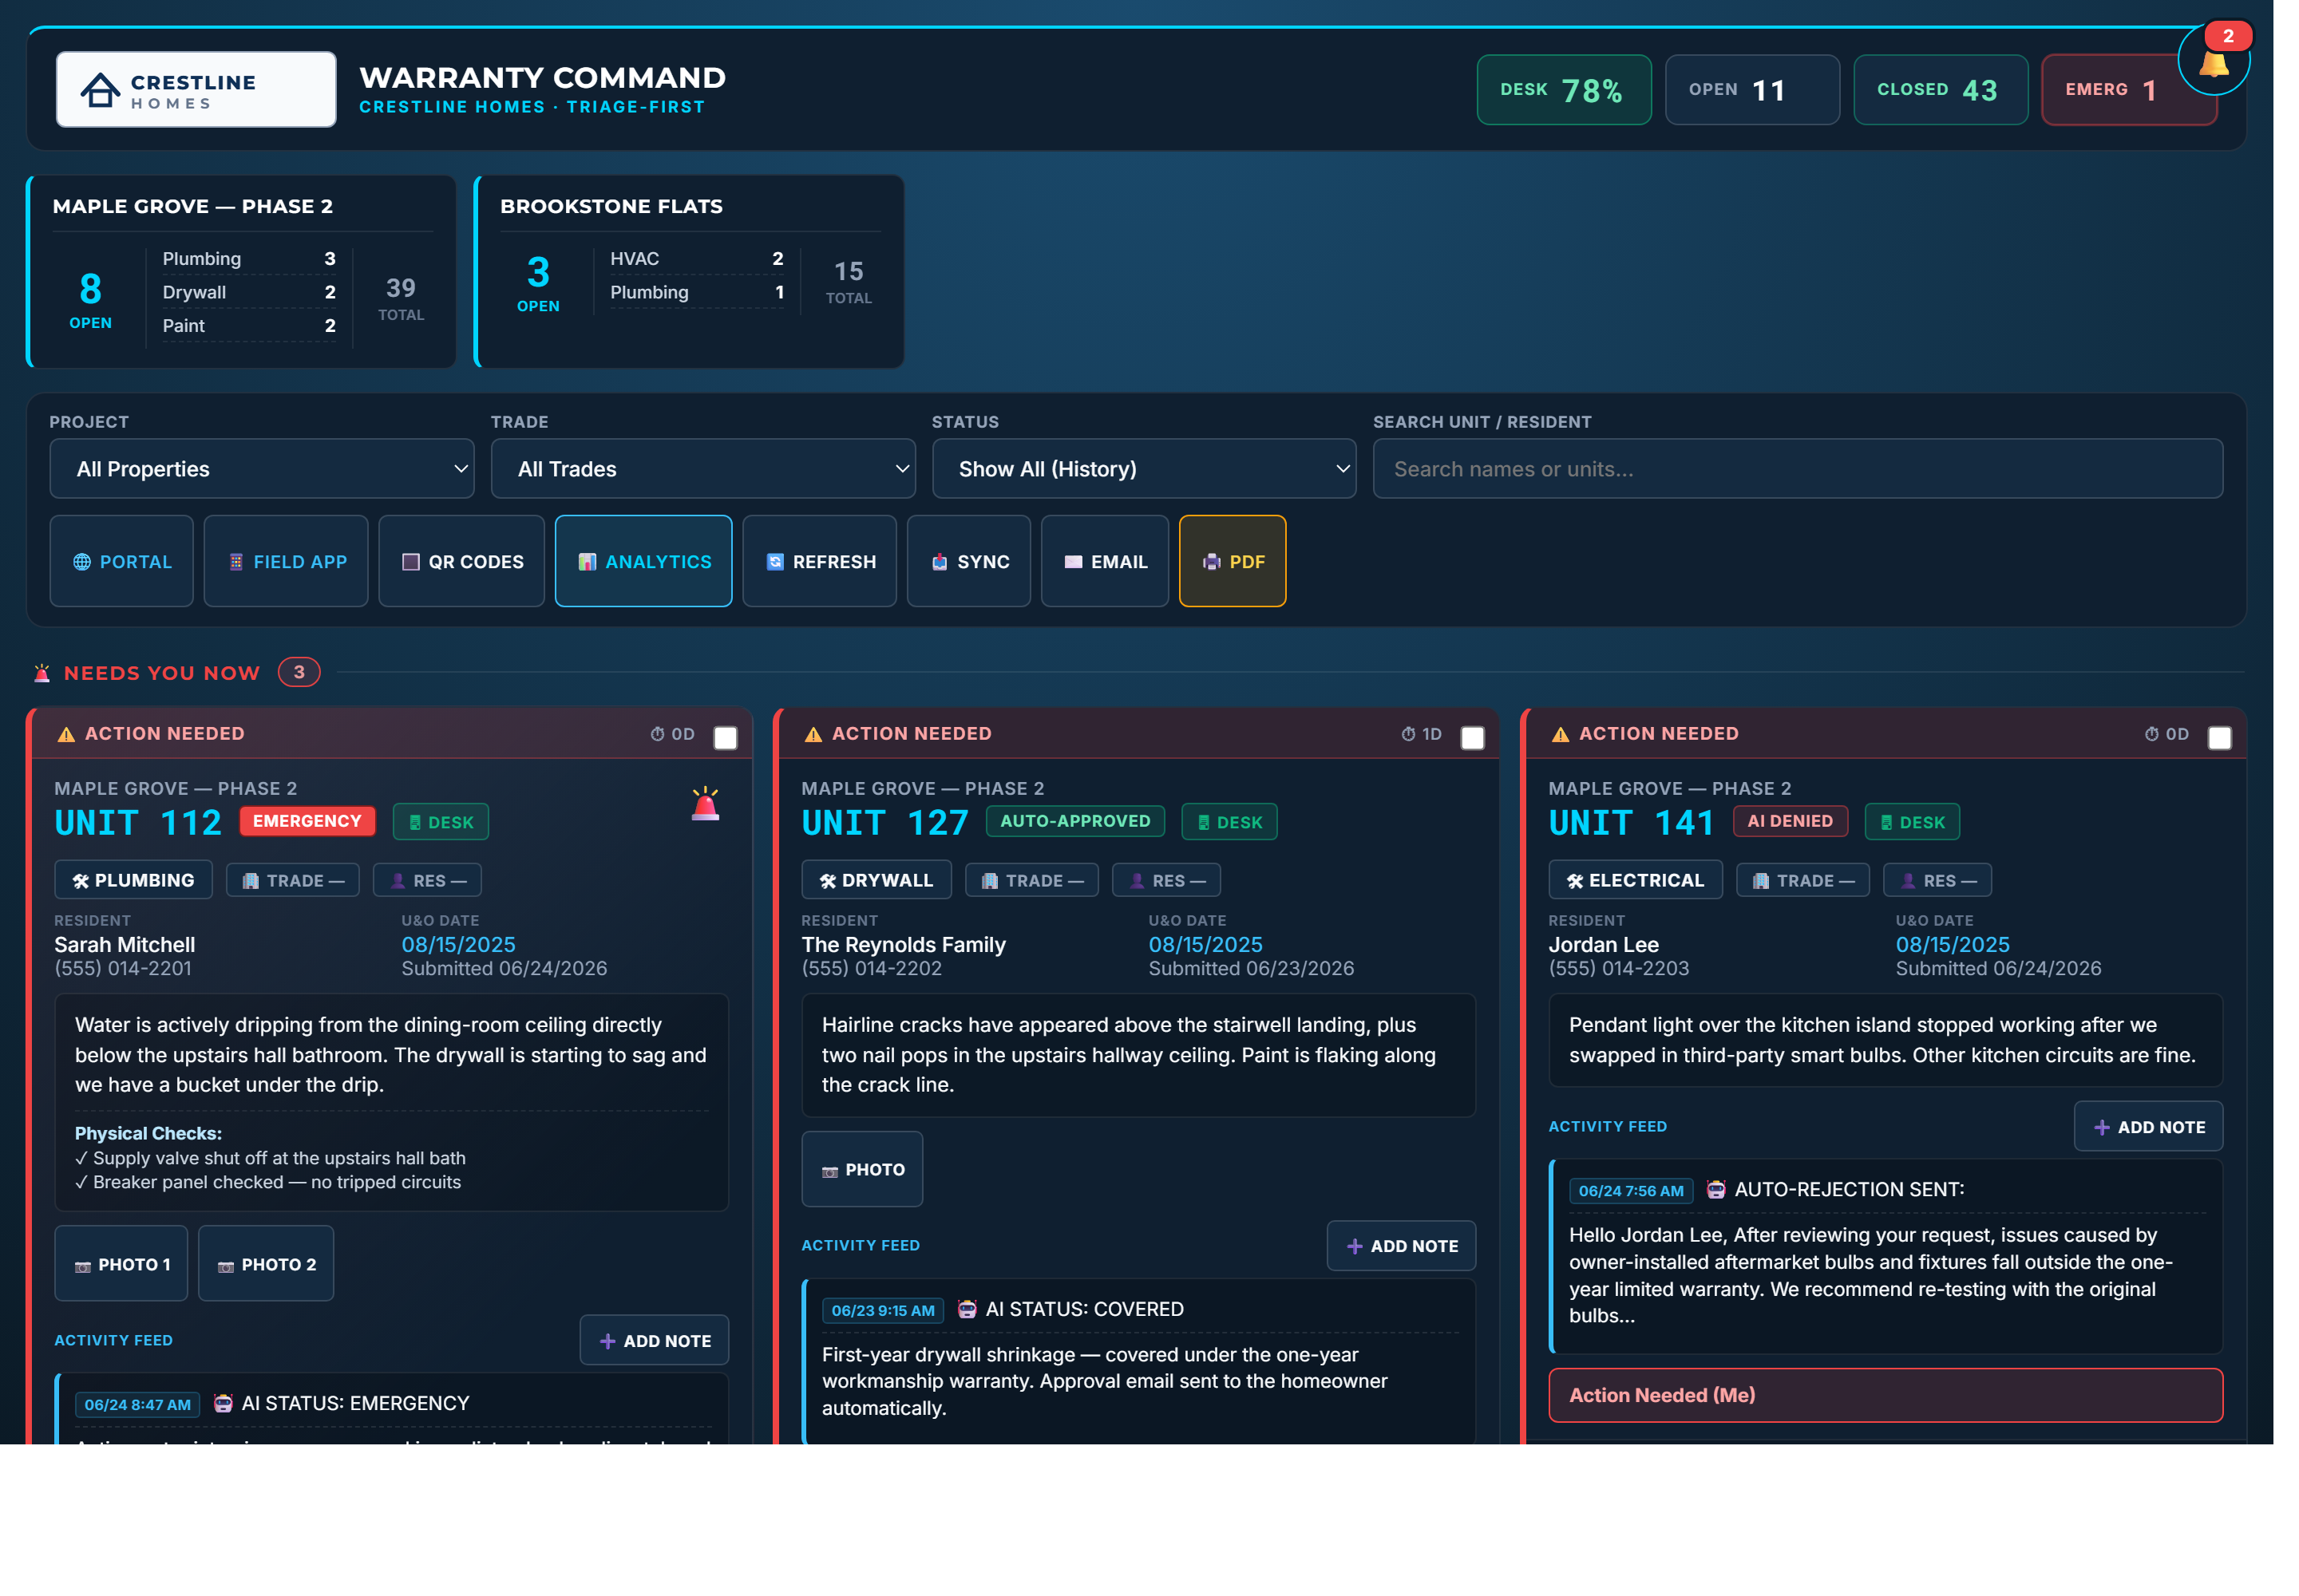
Task: Click the Sync mailbox icon
Action: click(x=940, y=562)
